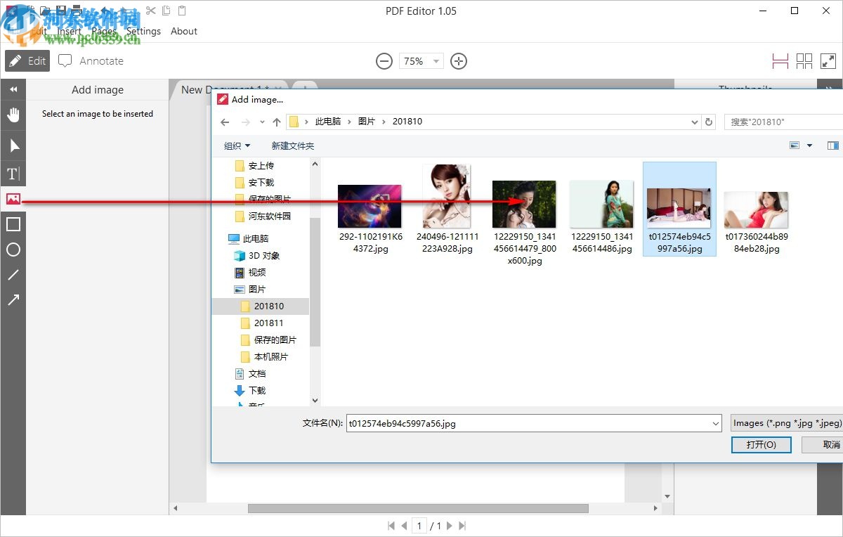This screenshot has height=537, width=843.
Task: Open the Images file type filter dropdown
Action: coord(787,423)
